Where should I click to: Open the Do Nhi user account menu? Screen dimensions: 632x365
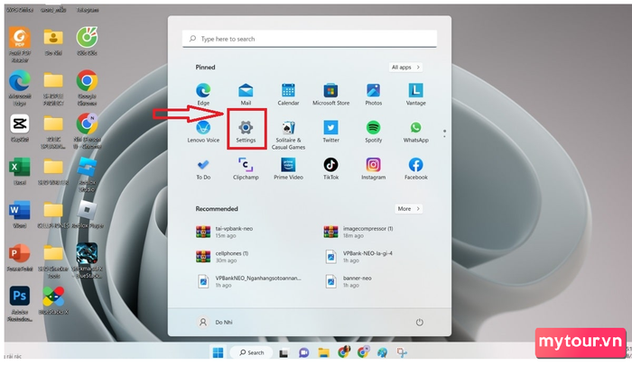tap(215, 322)
